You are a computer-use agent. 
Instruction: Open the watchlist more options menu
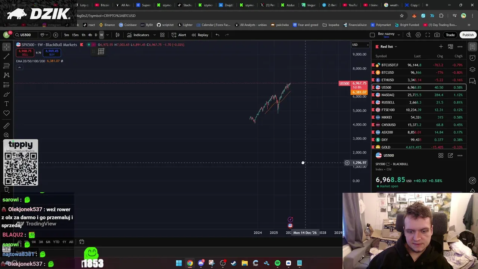pos(460,47)
